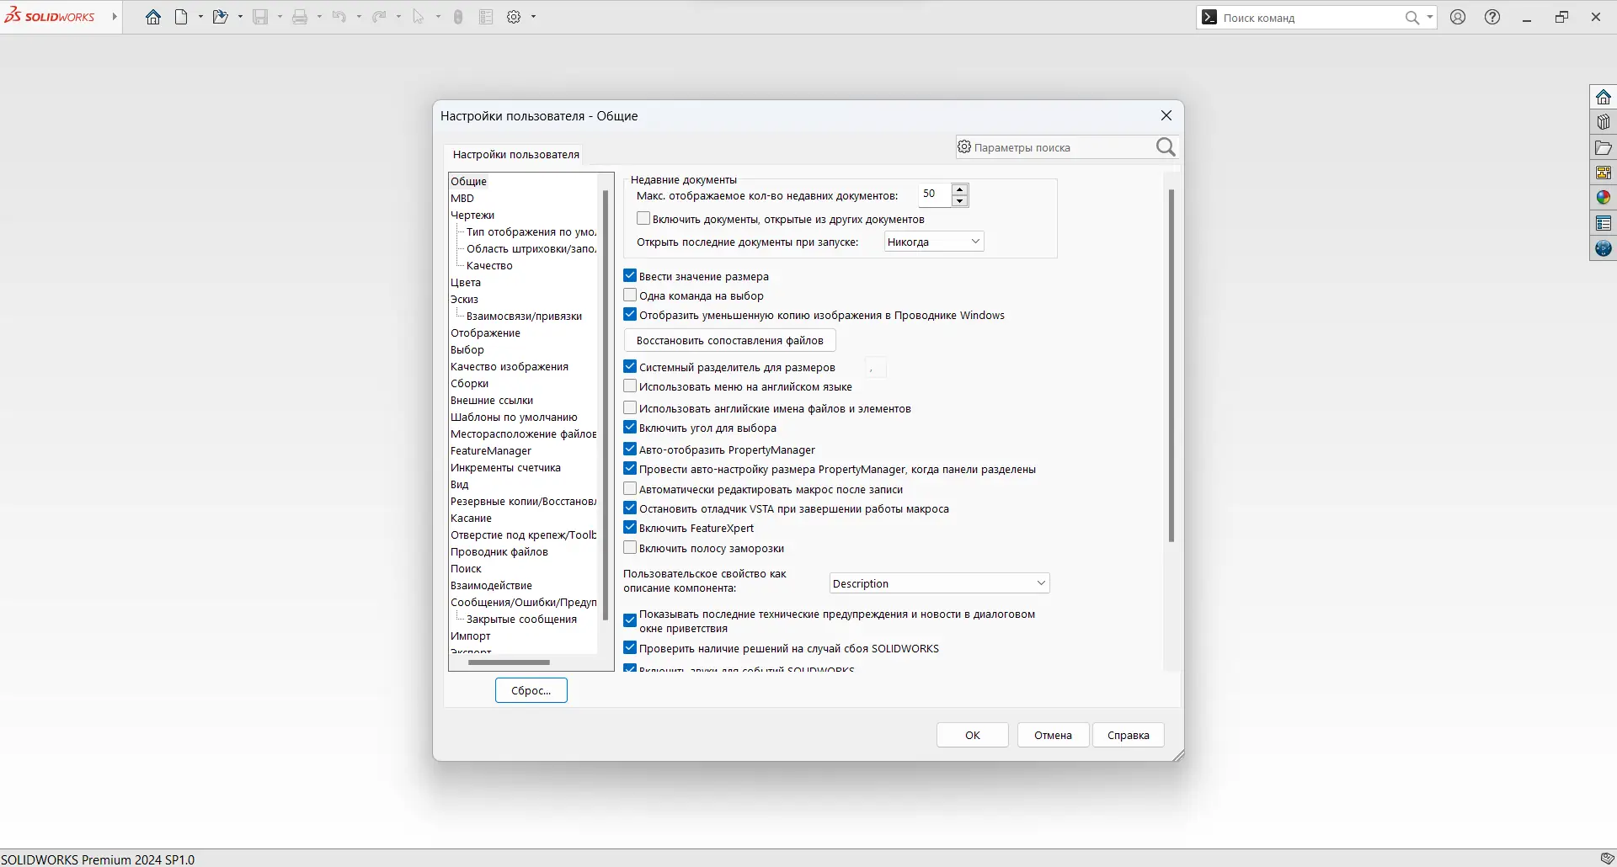Close the user settings dialog
The image size is (1617, 867).
tap(1166, 115)
